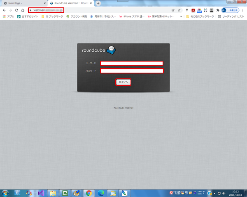Viewport: 247px width, 197px height.
Task: Open the おすすめサイト bookmark
Action: click(28, 16)
